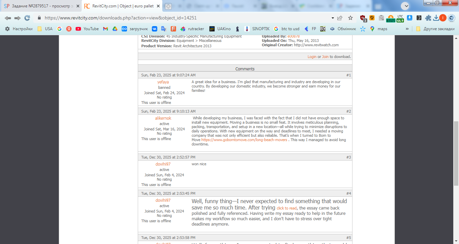Screen dimensions: 459x244
Task: Open user alikernok profile
Action: 163,118
